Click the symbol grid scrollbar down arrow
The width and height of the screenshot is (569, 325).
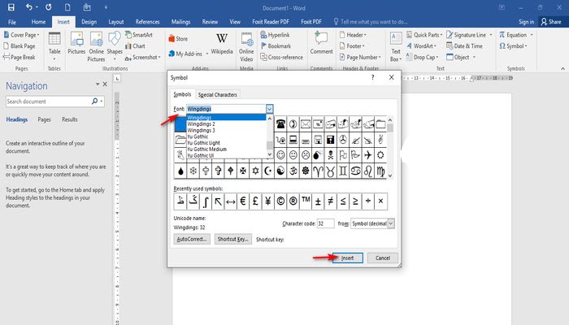[x=390, y=175]
